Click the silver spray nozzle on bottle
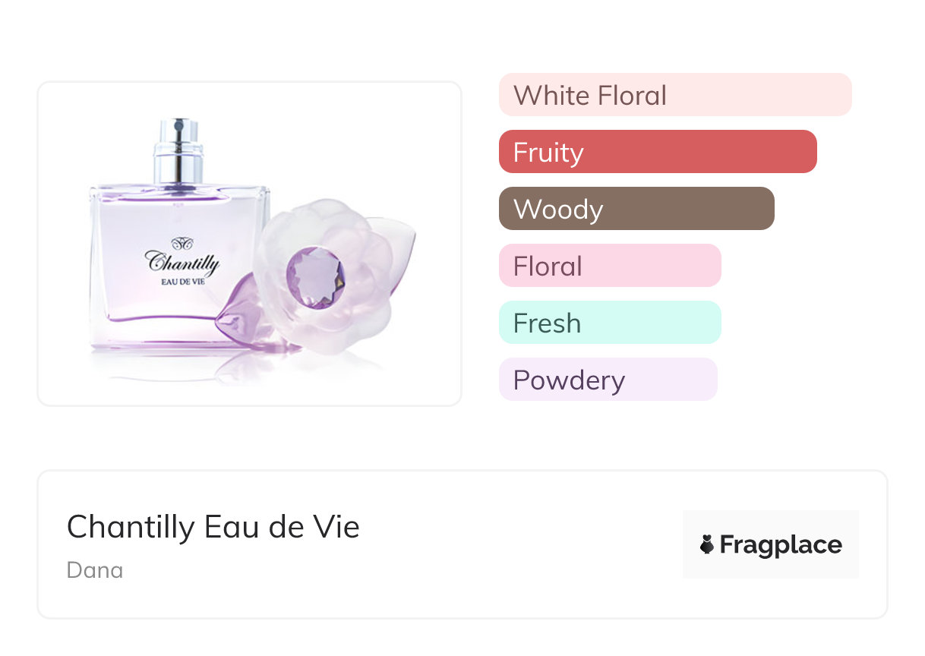 pyautogui.click(x=178, y=149)
